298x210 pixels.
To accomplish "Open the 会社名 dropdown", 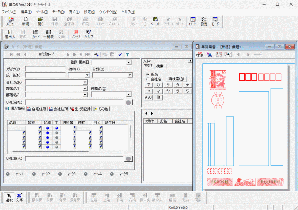I will coord(85,82).
